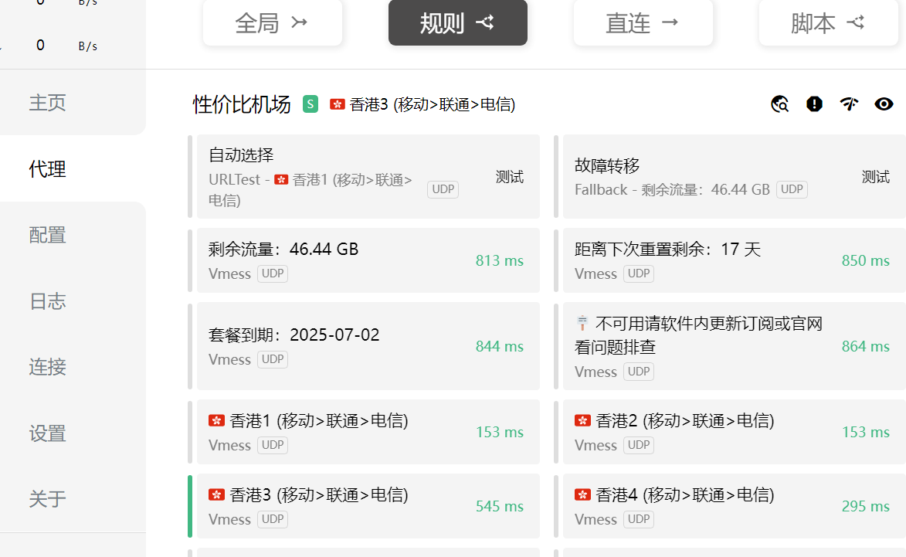Image resolution: width=906 pixels, height=557 pixels.
Task: Click the globe search icon in group header
Action: 779,104
